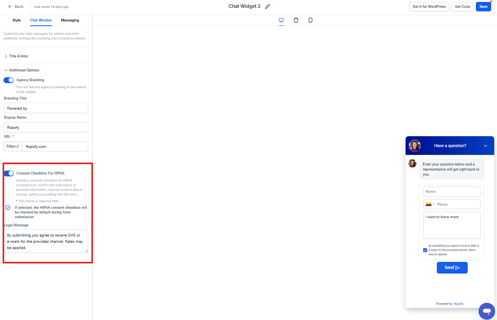Switch to tablet preview icon

pos(296,20)
